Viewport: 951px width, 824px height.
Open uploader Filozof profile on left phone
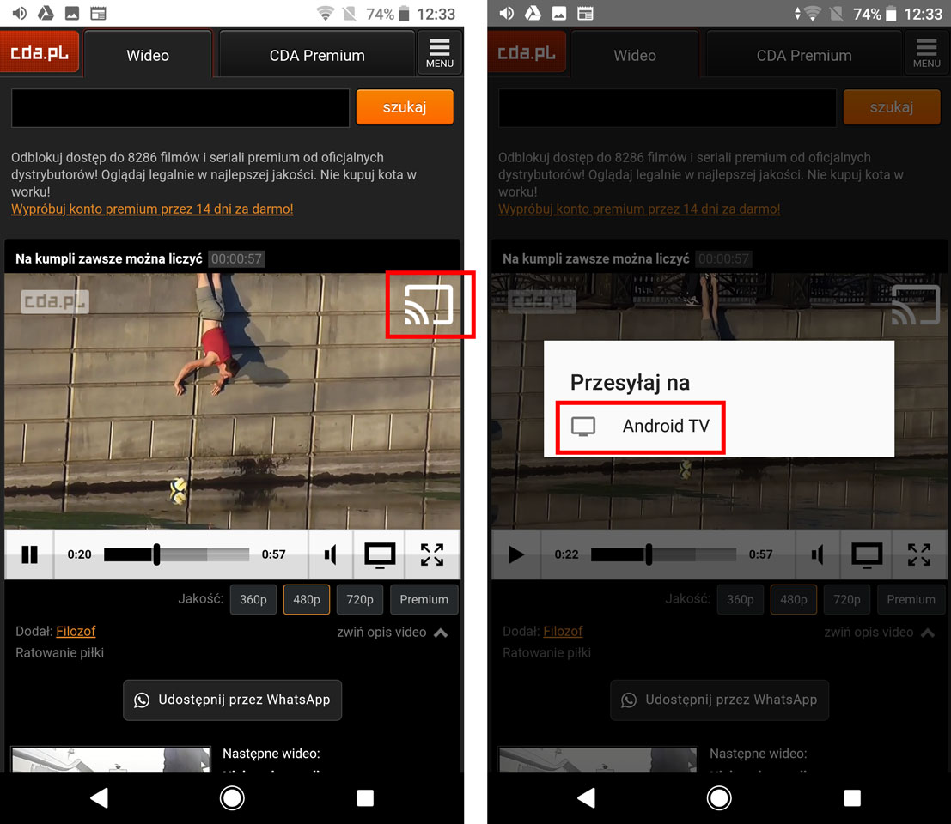point(76,632)
